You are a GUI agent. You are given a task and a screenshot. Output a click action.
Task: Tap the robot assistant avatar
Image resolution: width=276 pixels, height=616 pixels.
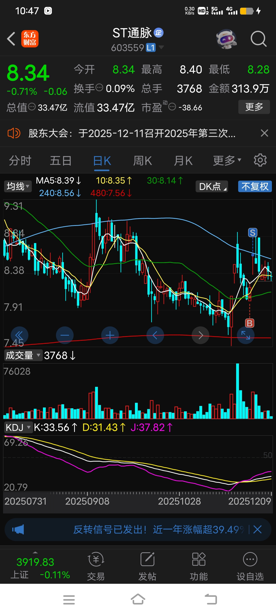coord(226,39)
